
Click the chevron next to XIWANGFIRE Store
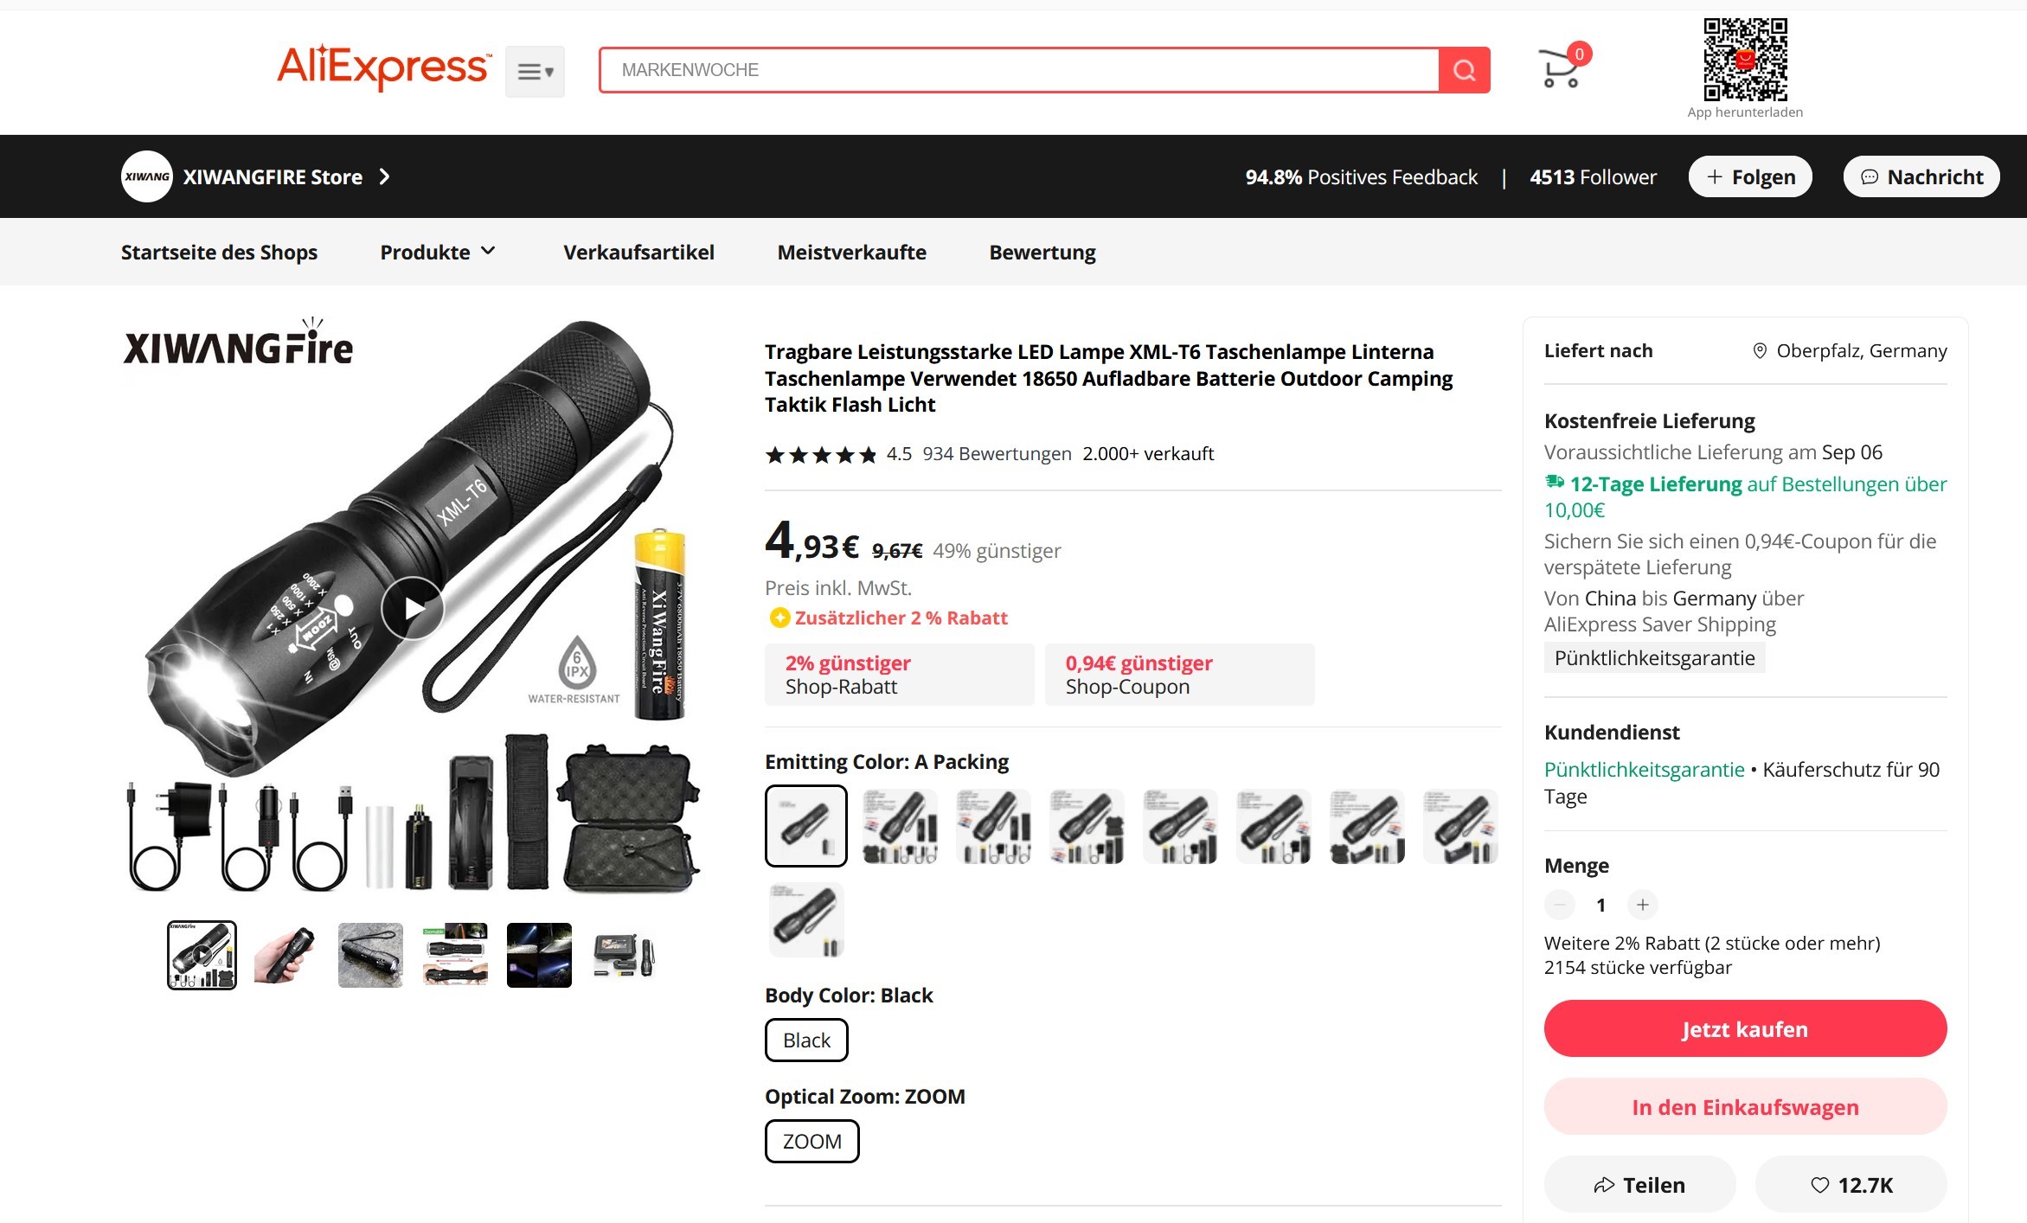tap(385, 176)
